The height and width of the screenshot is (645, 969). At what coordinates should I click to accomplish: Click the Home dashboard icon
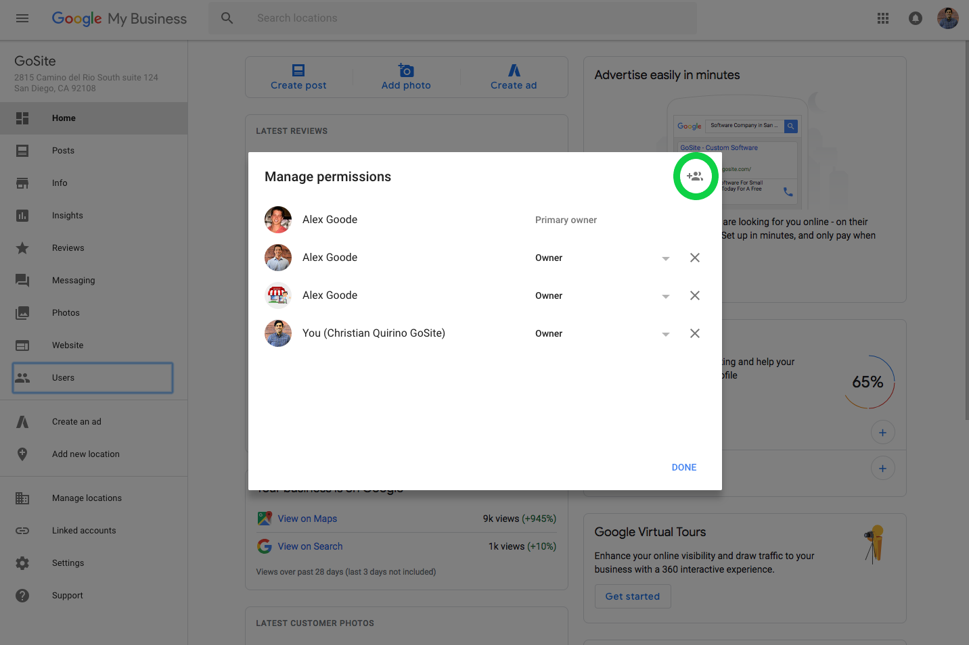click(x=22, y=118)
